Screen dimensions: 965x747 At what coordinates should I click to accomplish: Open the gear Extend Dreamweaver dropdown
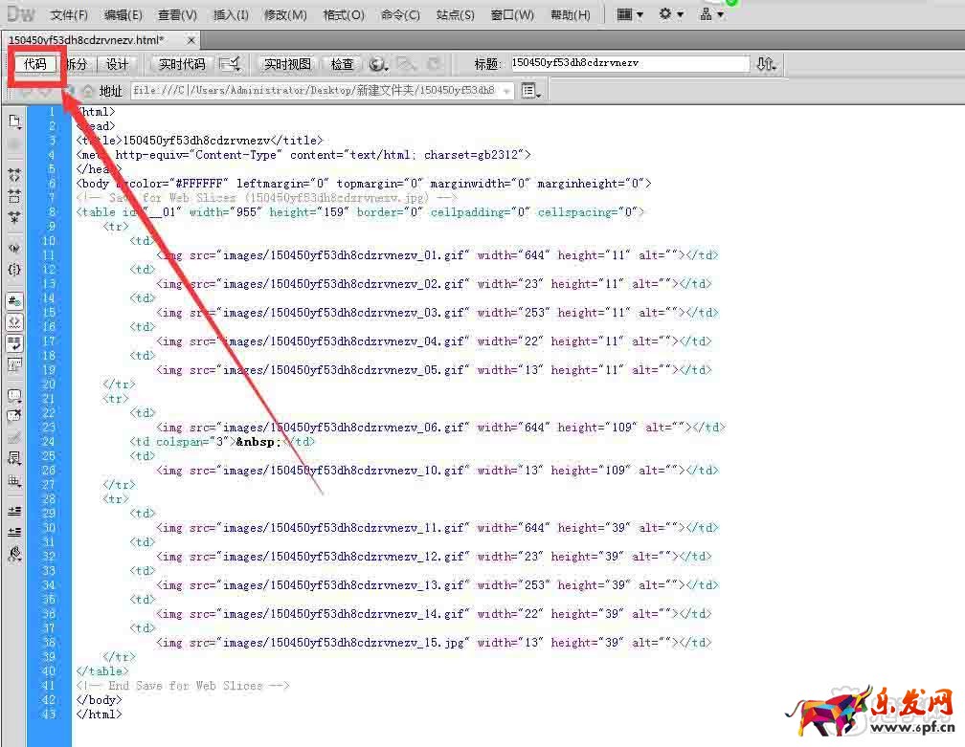pos(671,14)
